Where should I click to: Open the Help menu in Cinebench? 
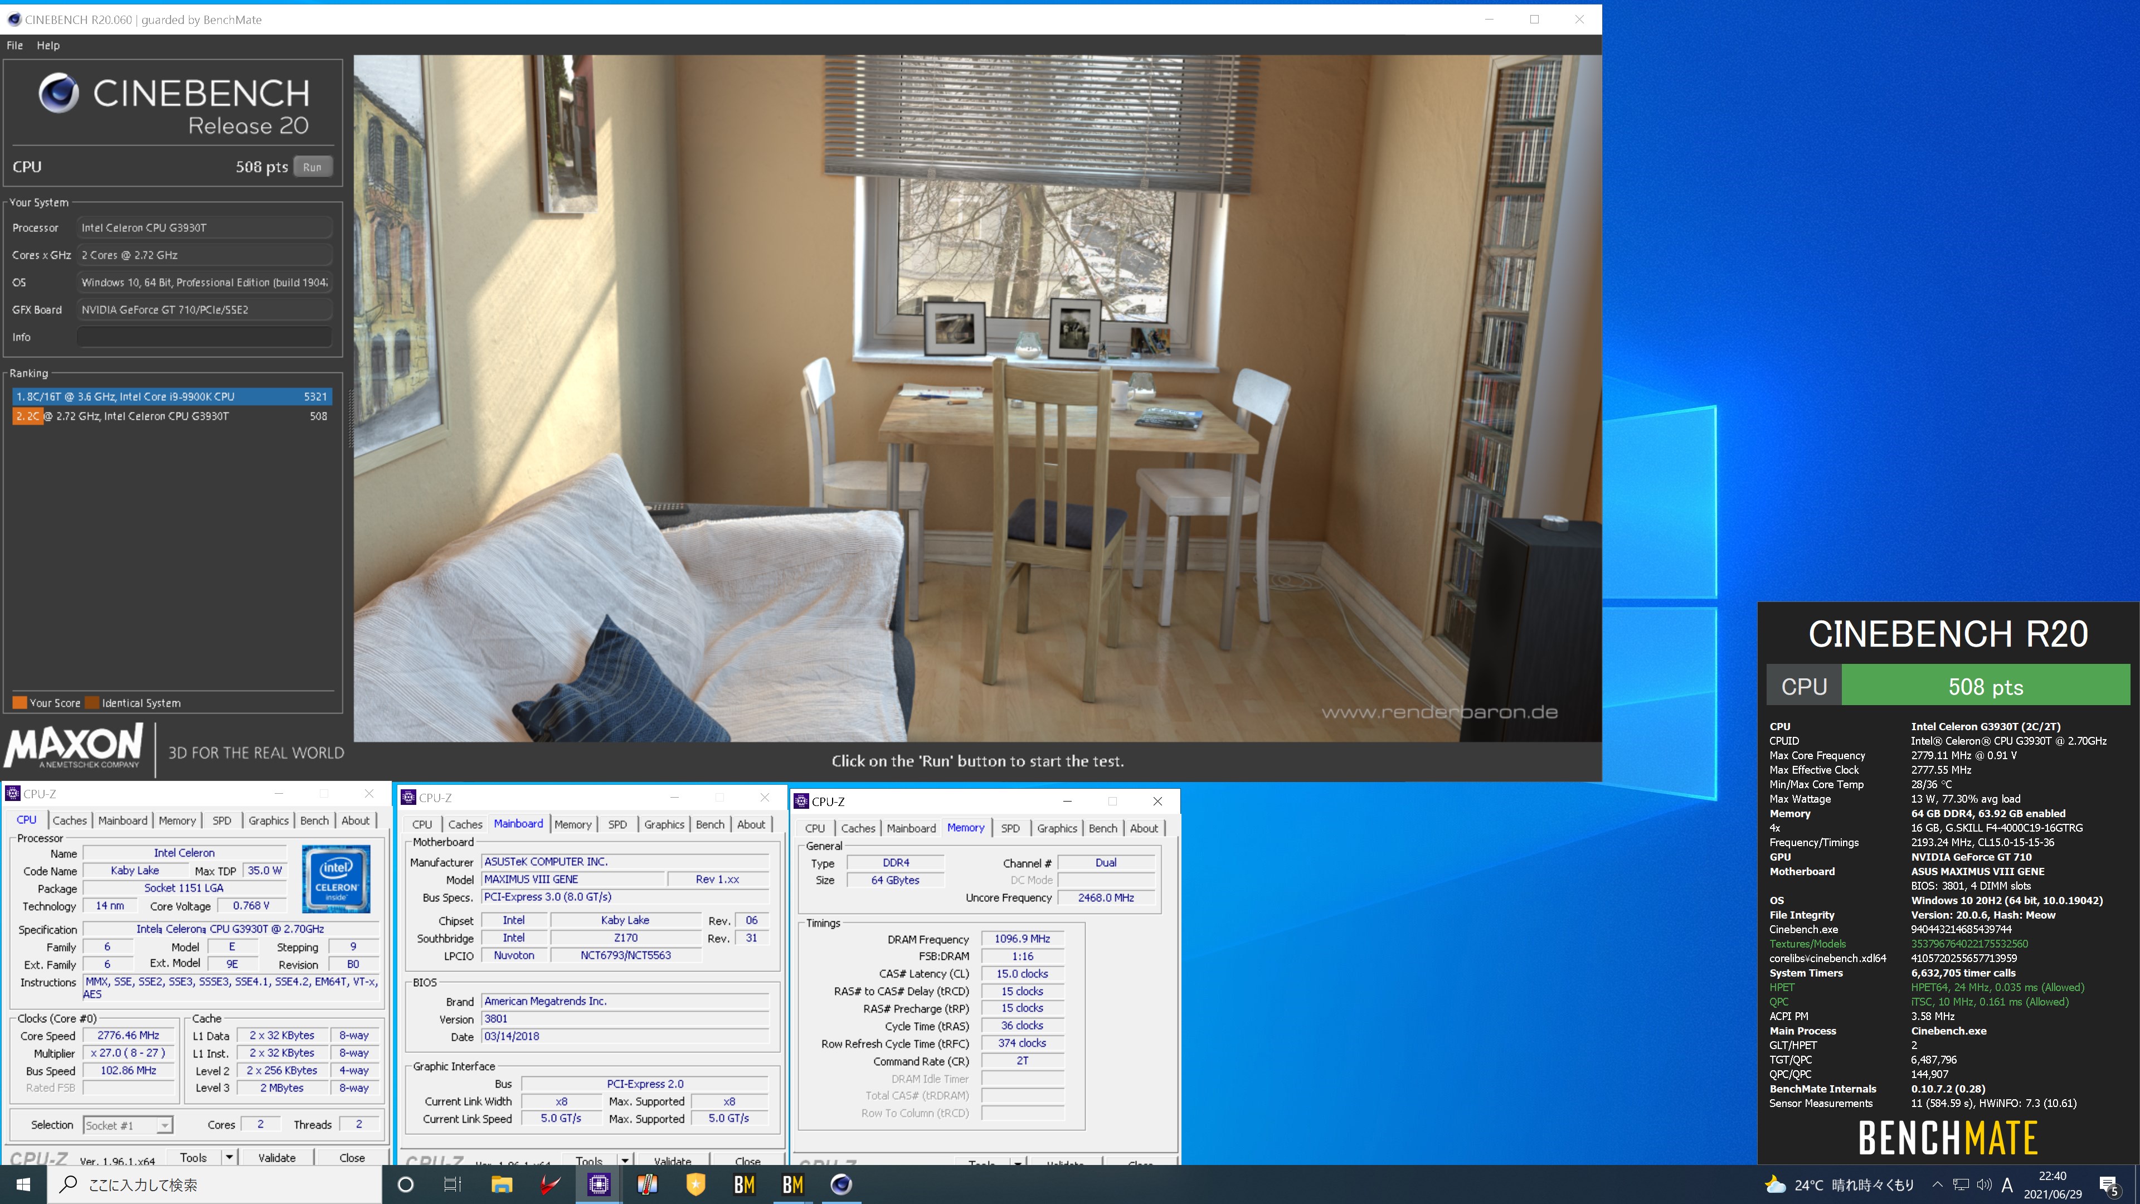coord(48,45)
